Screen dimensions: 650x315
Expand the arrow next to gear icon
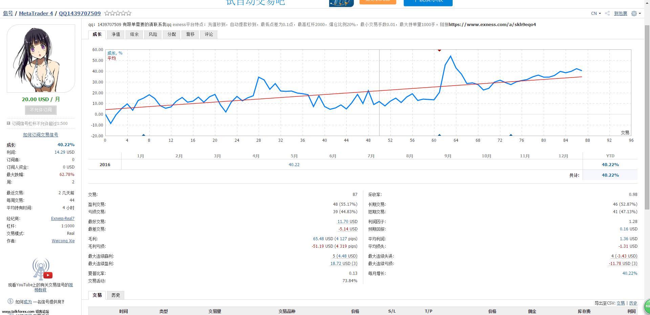640,14
